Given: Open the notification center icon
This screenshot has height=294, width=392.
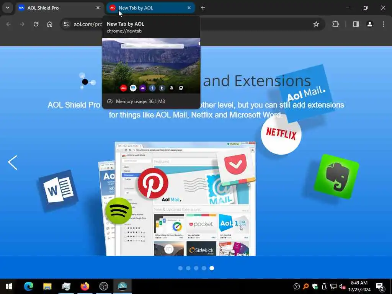Looking at the screenshot, I should [x=380, y=286].
